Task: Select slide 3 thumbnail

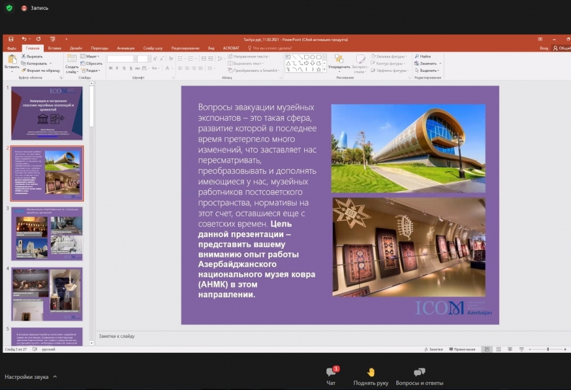Action: click(x=47, y=234)
